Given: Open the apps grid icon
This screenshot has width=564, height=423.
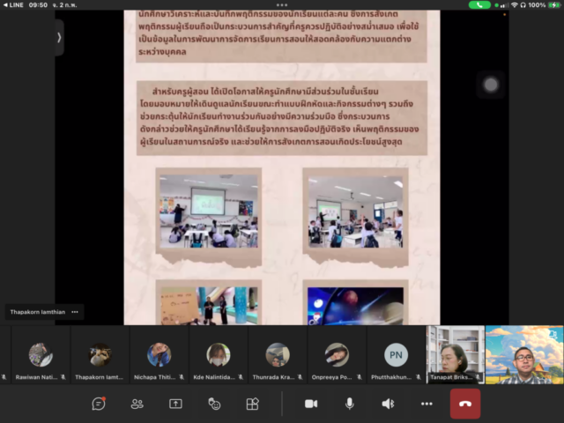Looking at the screenshot, I should tap(252, 404).
